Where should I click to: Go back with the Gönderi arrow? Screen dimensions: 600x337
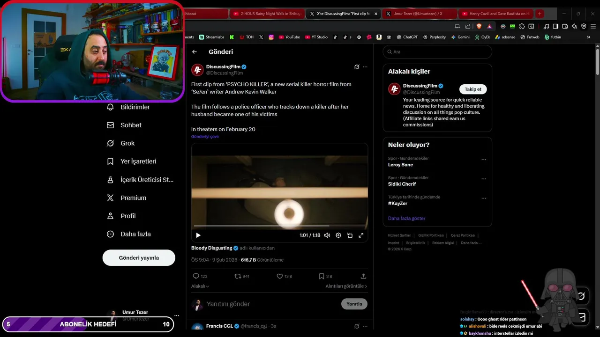(x=195, y=52)
